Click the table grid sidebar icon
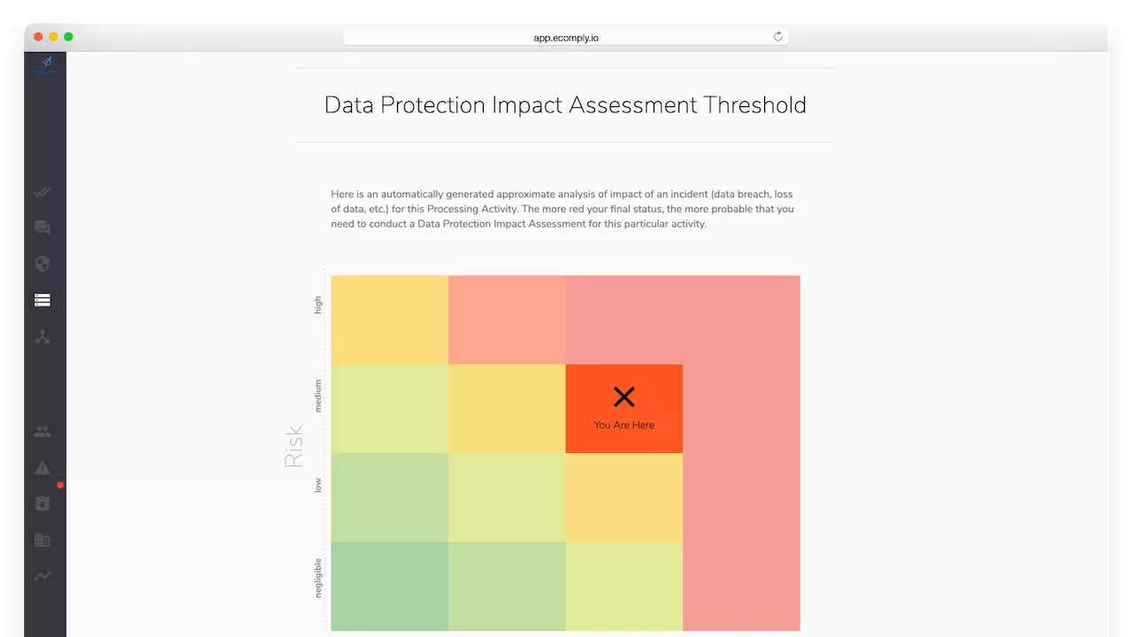This screenshot has width=1132, height=637. pos(42,540)
